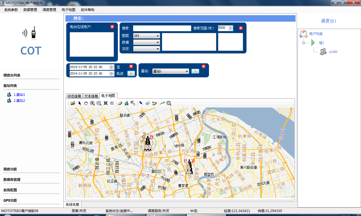
Task: Open the 调度台列表 sidebar section
Action: point(12,75)
